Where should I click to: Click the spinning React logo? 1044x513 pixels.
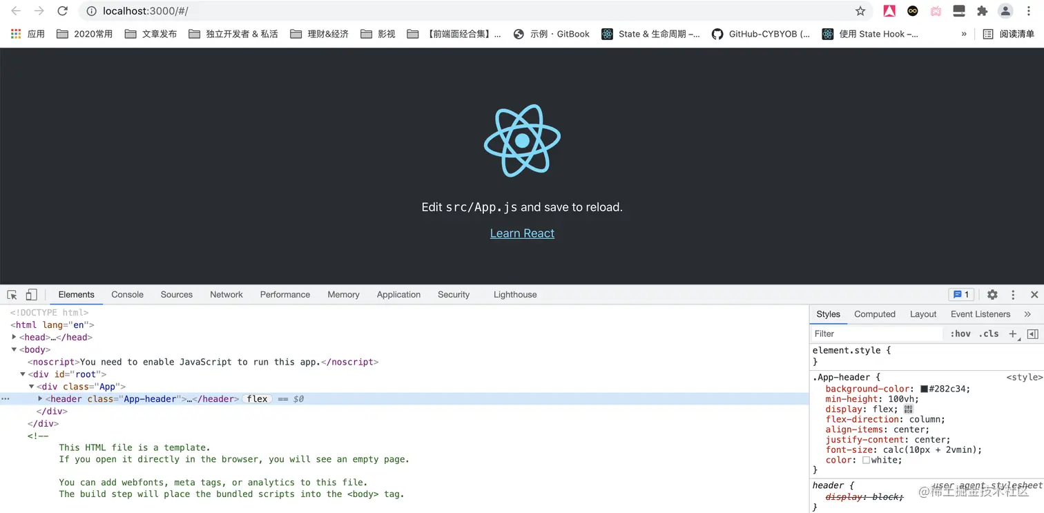click(x=522, y=140)
